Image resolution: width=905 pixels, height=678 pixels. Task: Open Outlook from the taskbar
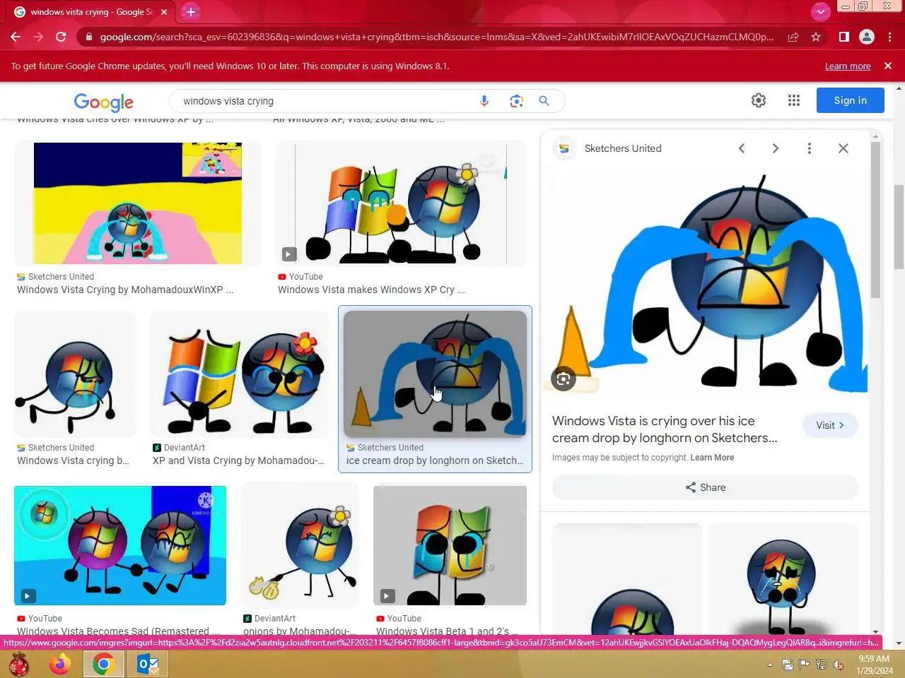coord(148,665)
